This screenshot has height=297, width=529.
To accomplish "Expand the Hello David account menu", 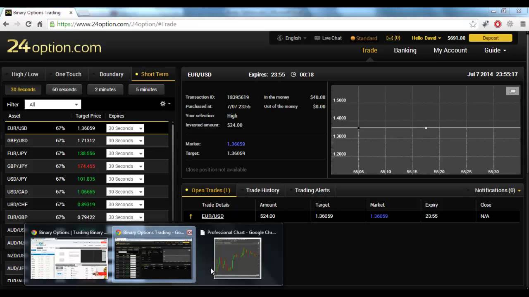I will coord(427,38).
